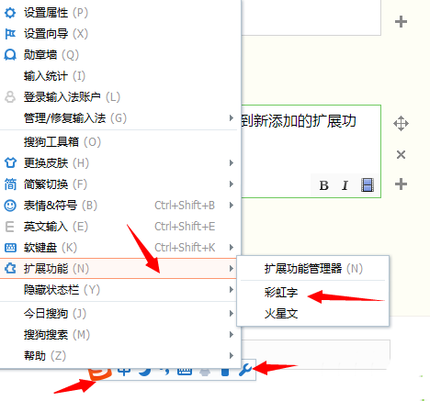Click the X remove block button
Image resolution: width=430 pixels, height=401 pixels.
click(x=401, y=155)
